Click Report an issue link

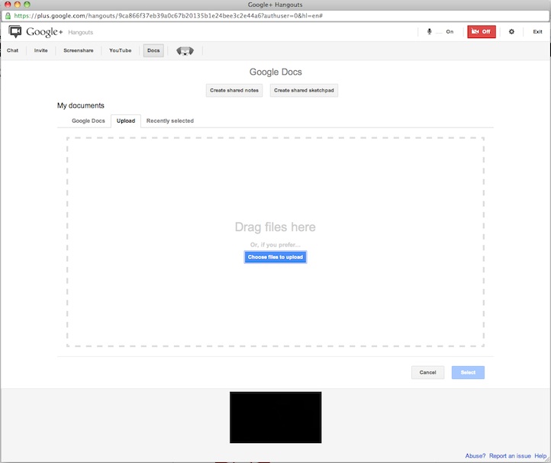point(510,455)
